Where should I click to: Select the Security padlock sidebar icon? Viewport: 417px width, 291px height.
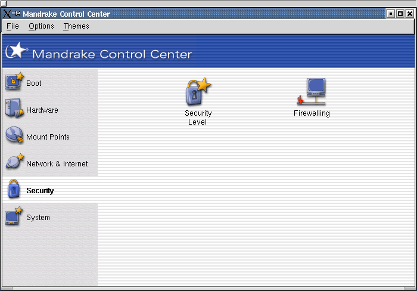tap(14, 189)
